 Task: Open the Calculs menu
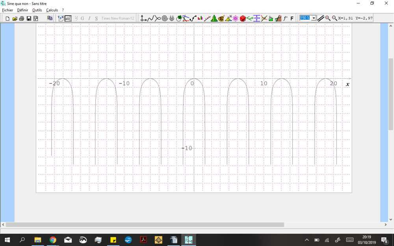52,10
